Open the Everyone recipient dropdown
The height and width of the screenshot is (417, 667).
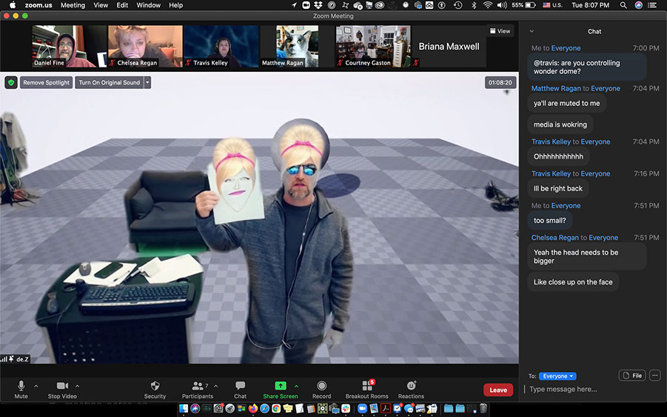point(557,376)
